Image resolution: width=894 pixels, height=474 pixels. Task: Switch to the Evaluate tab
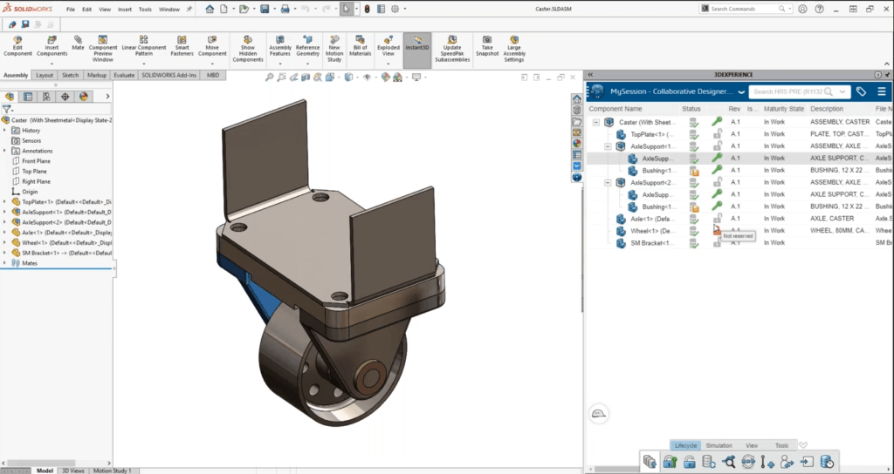click(124, 75)
